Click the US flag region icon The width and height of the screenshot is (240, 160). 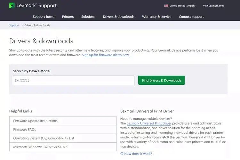166,6
